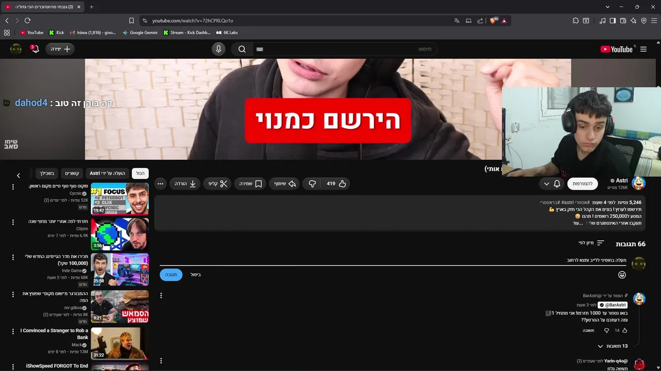Click the red subscribe banner in video

pyautogui.click(x=328, y=121)
